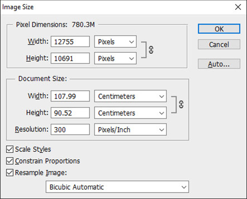This screenshot has width=247, height=199.
Task: Open the pixel Height units dropdown
Action: coord(115,58)
